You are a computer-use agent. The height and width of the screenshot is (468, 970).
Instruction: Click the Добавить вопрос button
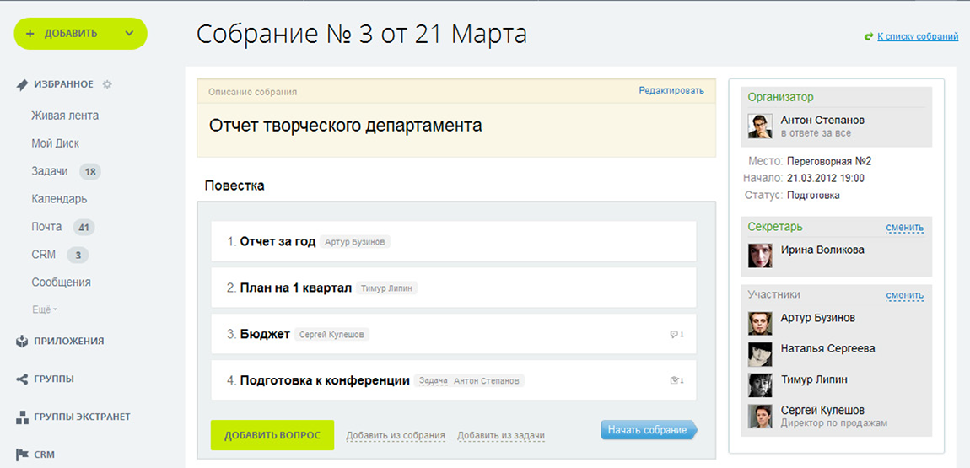pos(272,435)
